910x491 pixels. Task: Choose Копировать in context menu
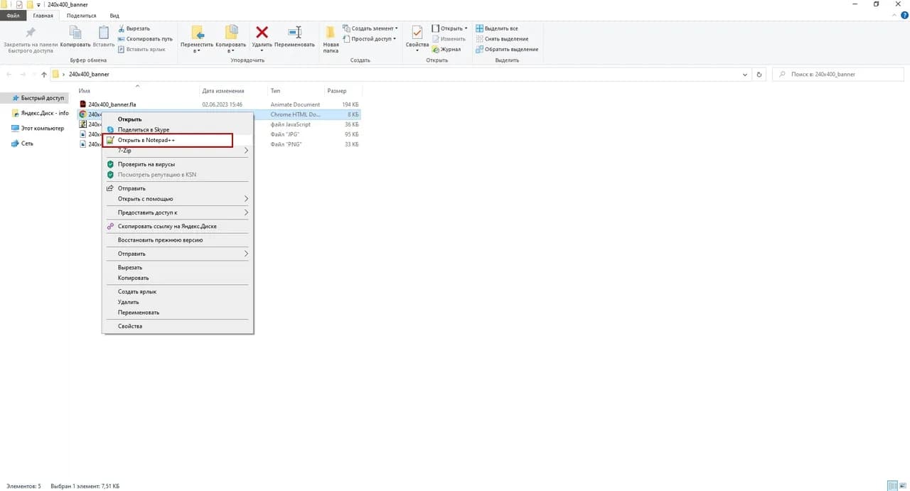(178, 278)
